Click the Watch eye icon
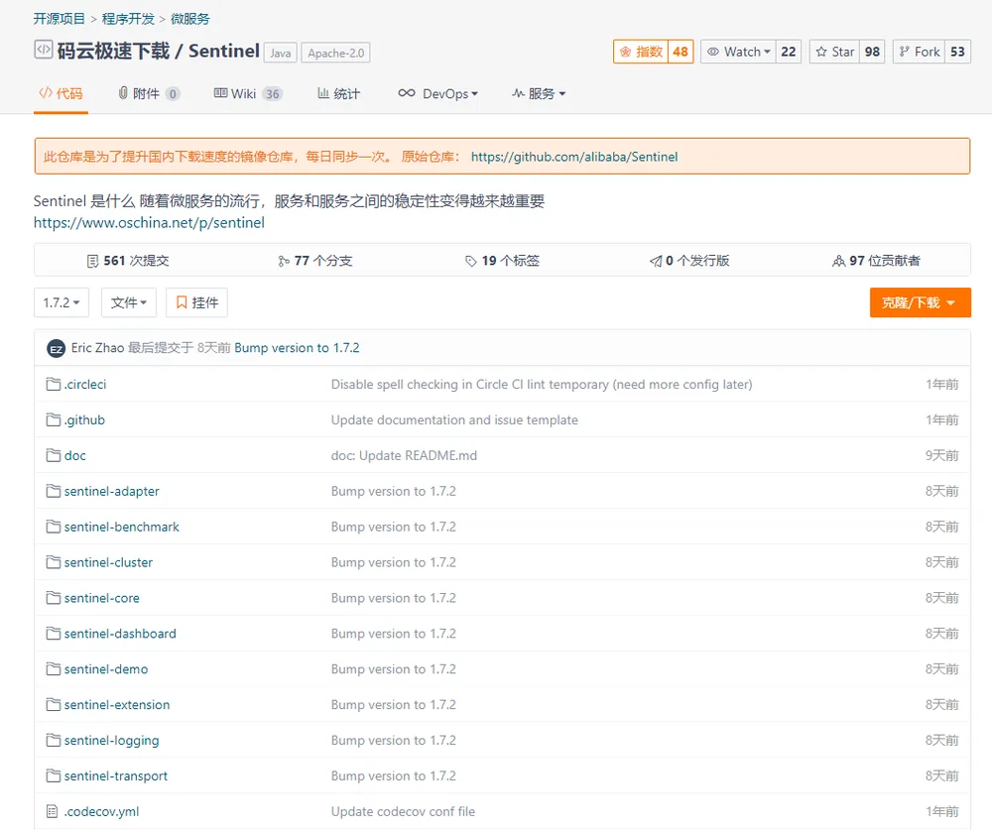The height and width of the screenshot is (830, 992). point(713,52)
